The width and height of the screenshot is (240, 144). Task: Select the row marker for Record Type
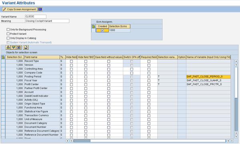point(3,61)
